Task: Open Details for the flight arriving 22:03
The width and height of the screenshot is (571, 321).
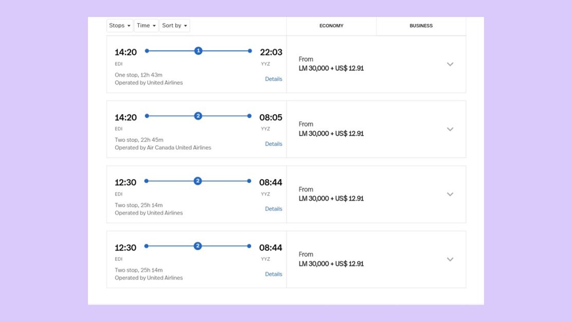Action: [x=274, y=79]
